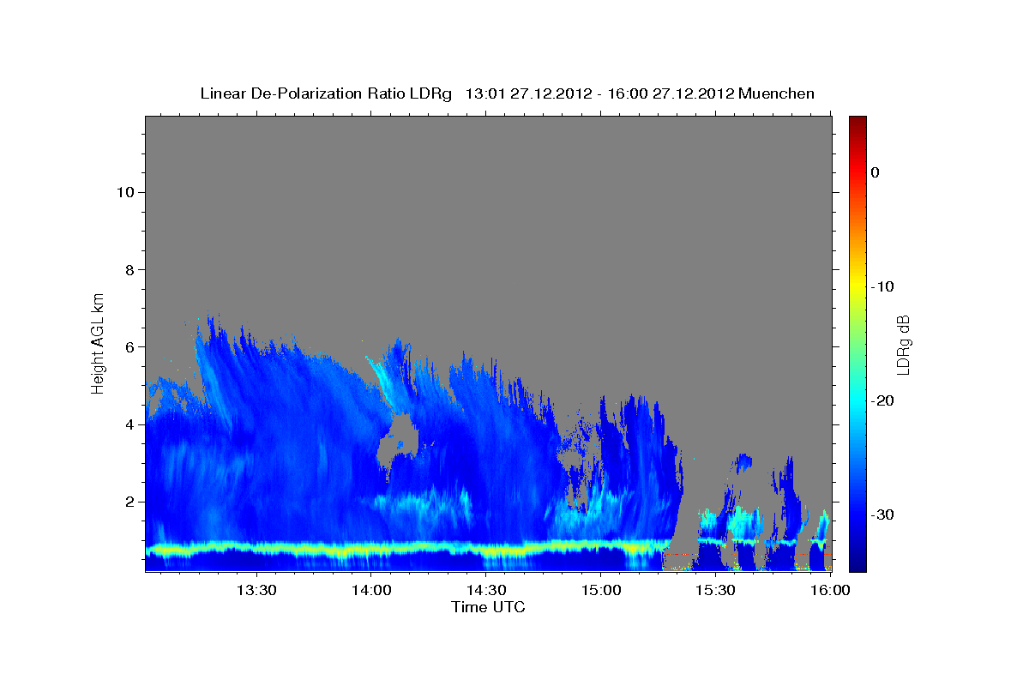Click the colorbar value 0

(875, 172)
